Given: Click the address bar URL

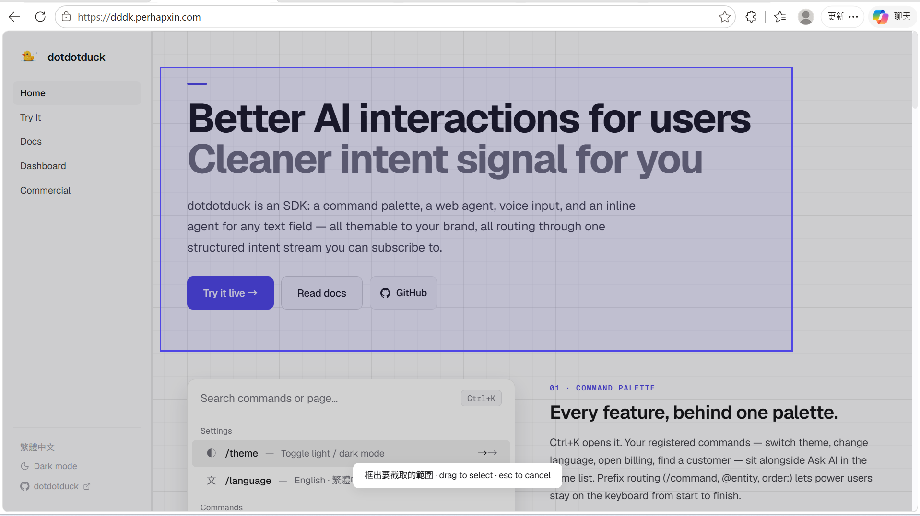Looking at the screenshot, I should tap(139, 17).
